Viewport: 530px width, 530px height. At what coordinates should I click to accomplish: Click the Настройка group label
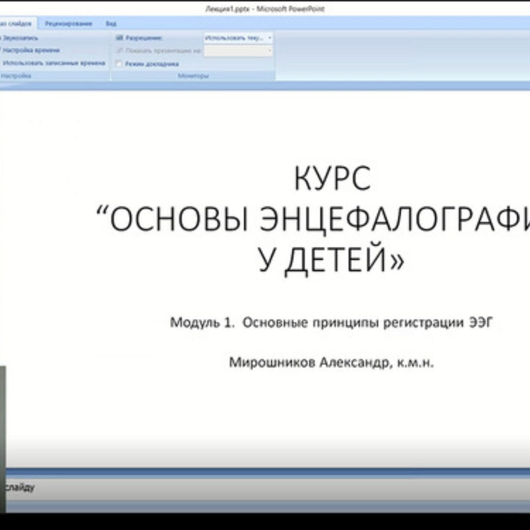[16, 76]
